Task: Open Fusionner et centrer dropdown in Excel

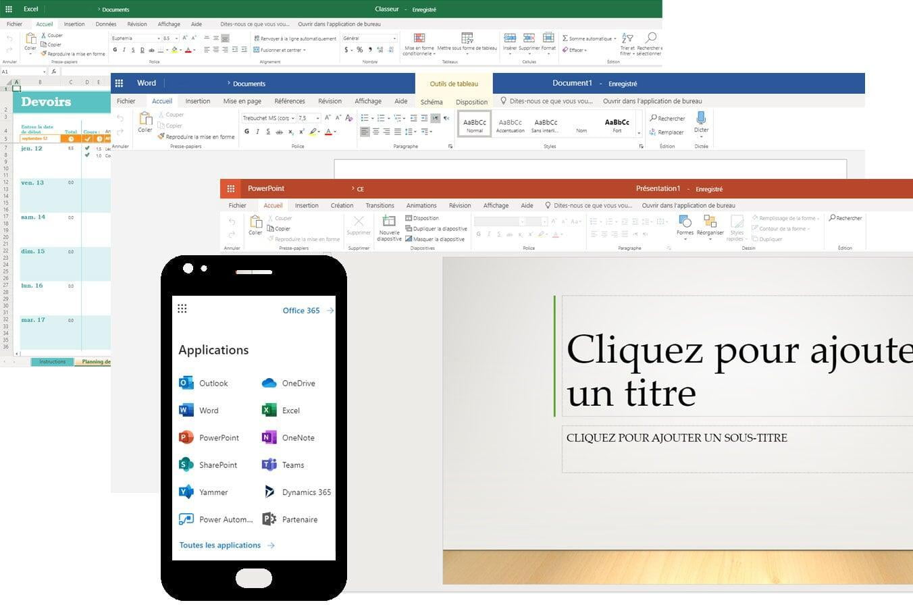Action: click(280, 50)
